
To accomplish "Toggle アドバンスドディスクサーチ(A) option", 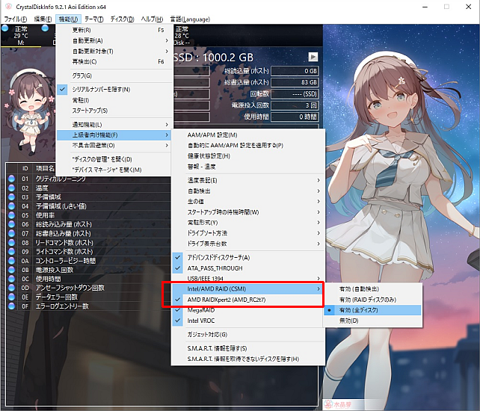I will tap(248, 258).
